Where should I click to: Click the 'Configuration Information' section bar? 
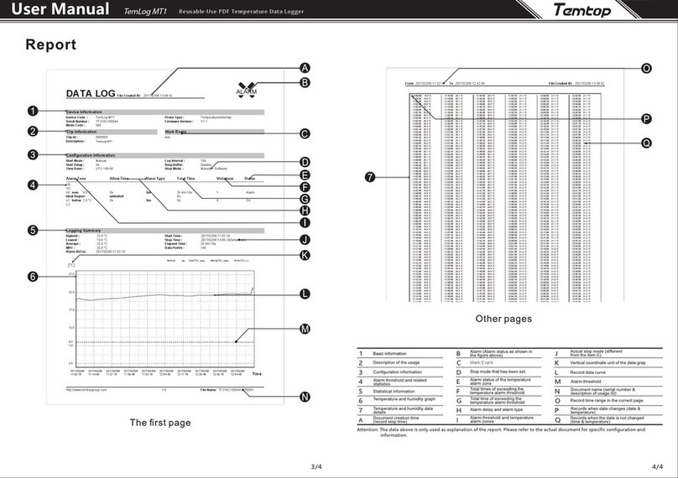164,155
